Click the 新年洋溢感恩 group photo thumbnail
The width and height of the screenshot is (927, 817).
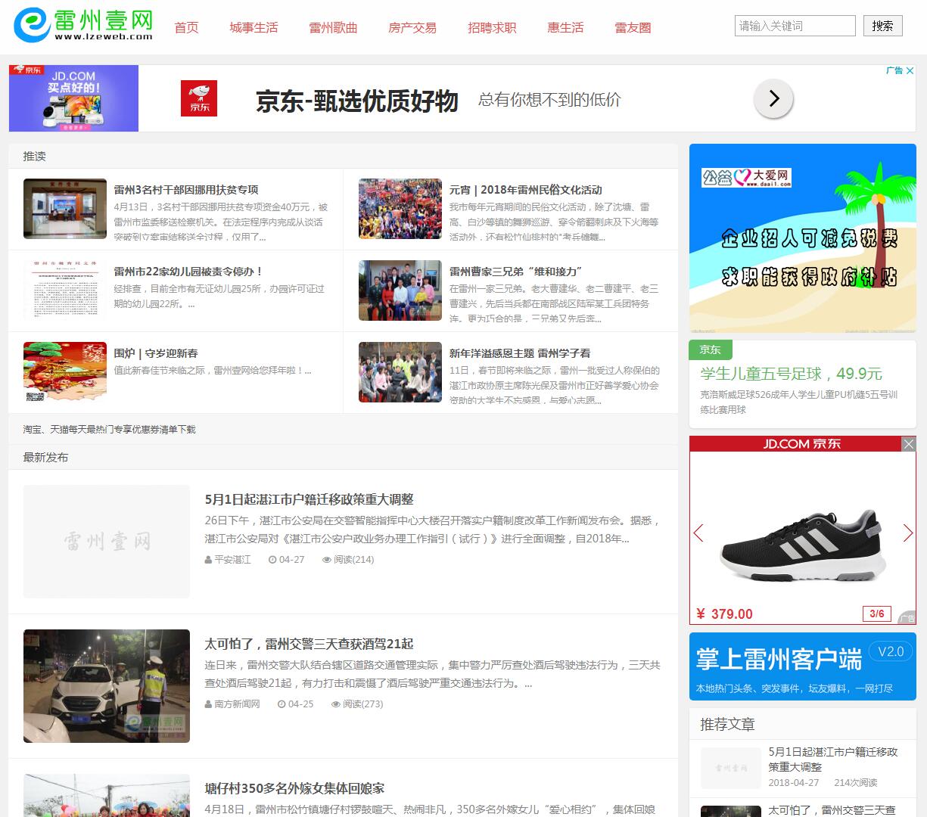click(x=400, y=372)
